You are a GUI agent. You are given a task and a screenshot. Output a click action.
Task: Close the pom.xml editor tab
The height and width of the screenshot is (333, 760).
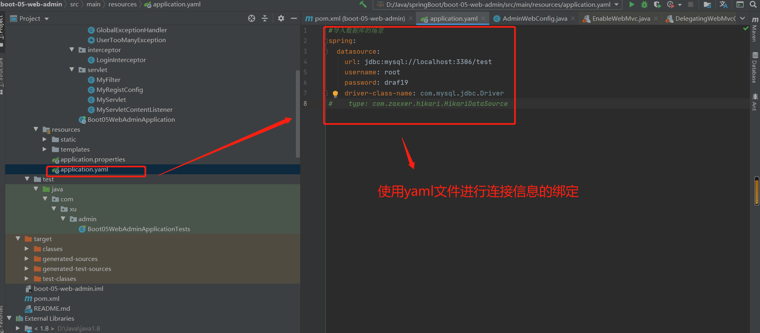coord(411,18)
